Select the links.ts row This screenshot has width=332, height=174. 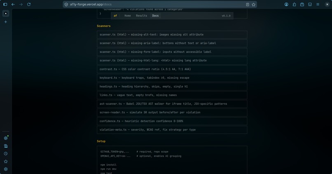[172, 95]
